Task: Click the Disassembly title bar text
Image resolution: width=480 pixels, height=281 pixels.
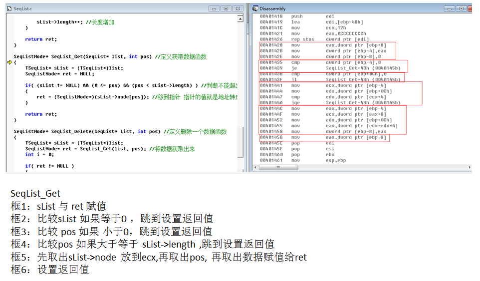Action: [x=272, y=8]
